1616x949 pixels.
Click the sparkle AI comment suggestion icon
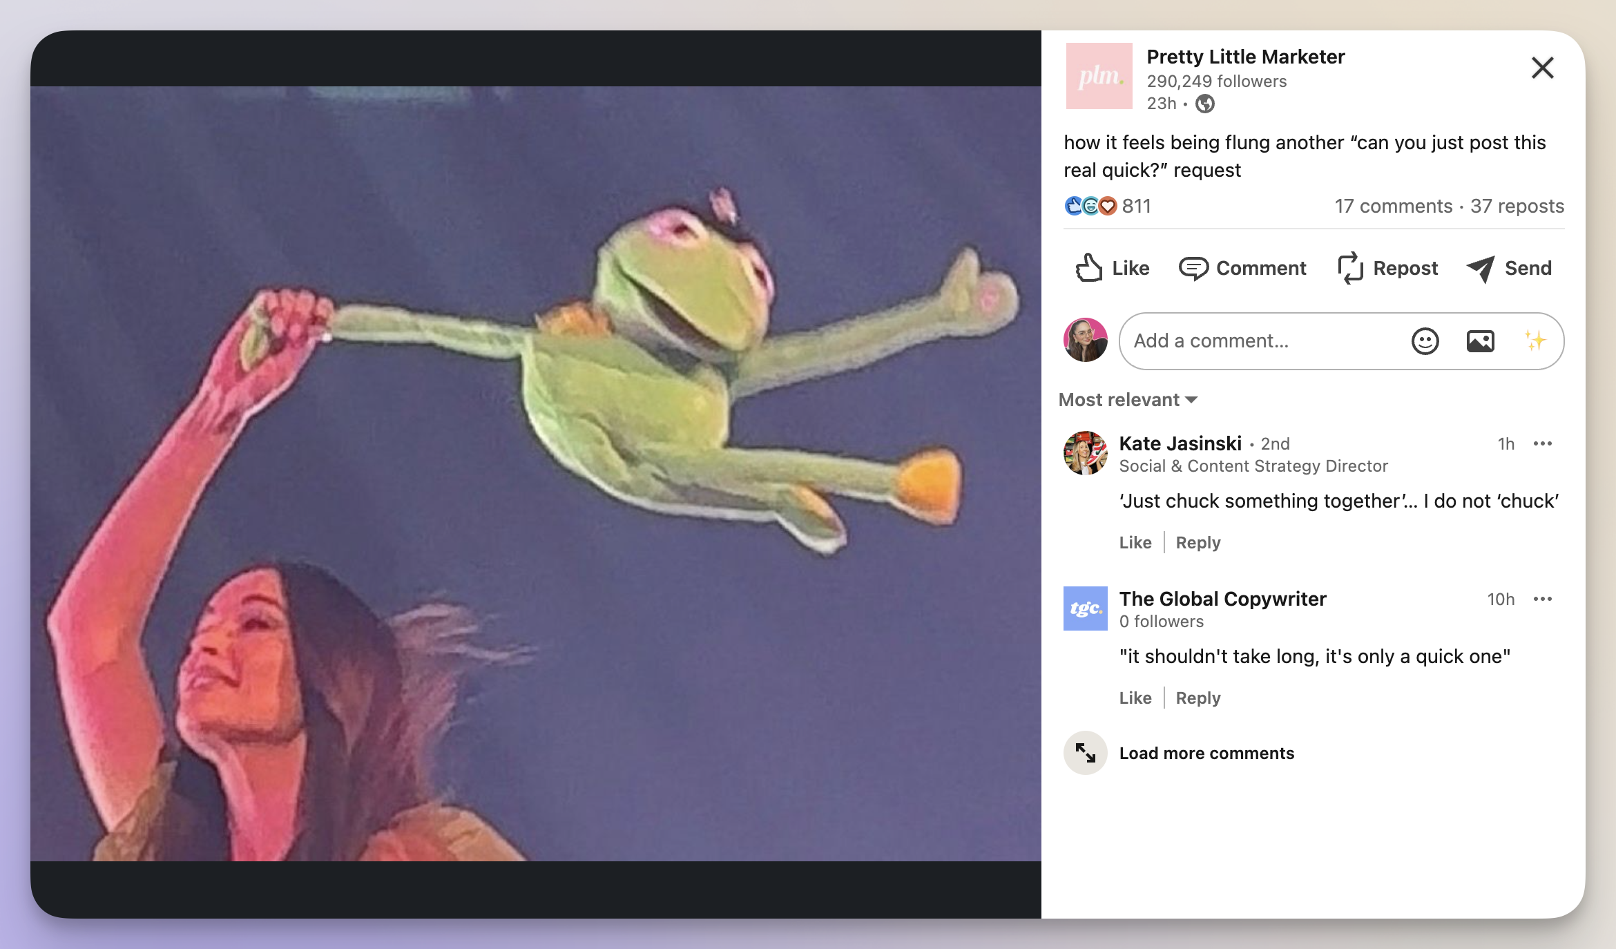click(1535, 341)
